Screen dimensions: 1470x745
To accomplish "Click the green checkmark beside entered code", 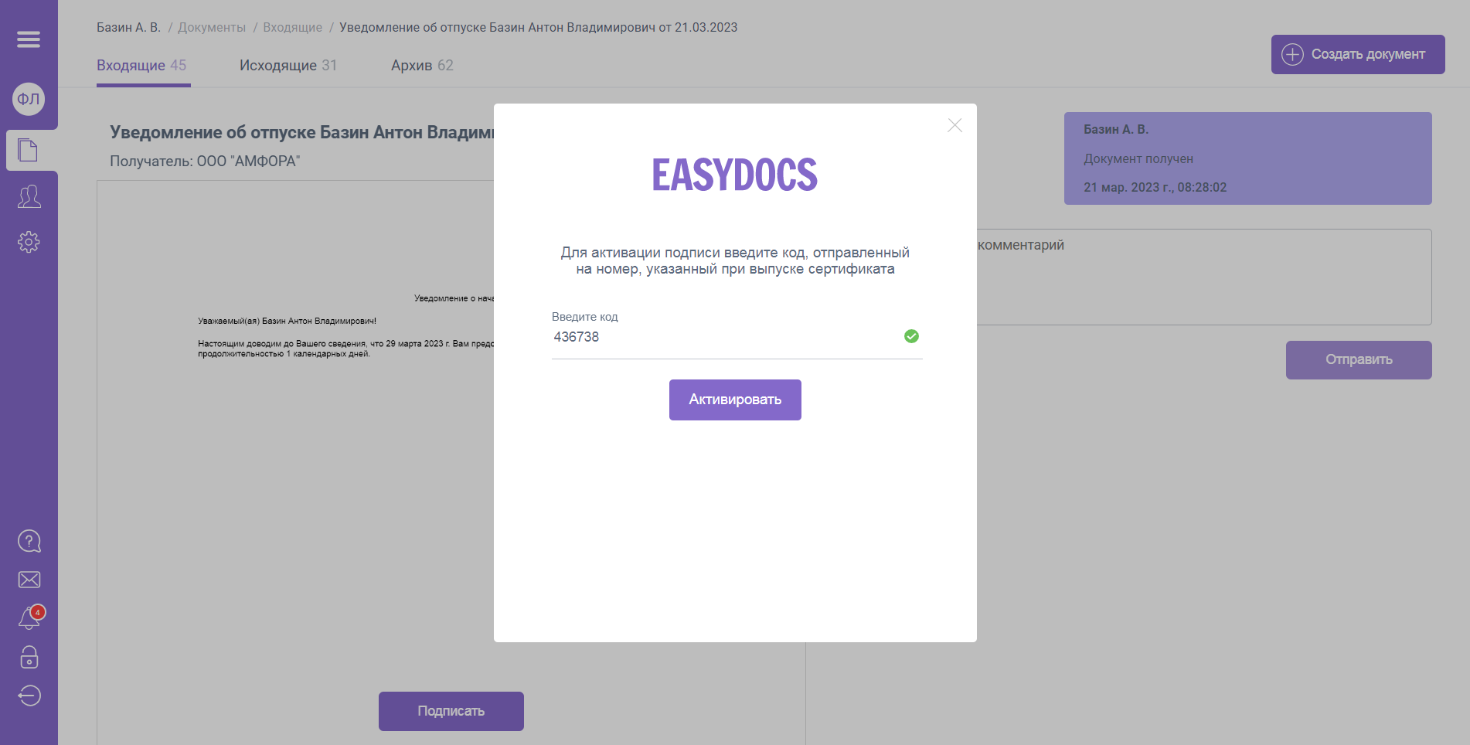I will [912, 335].
